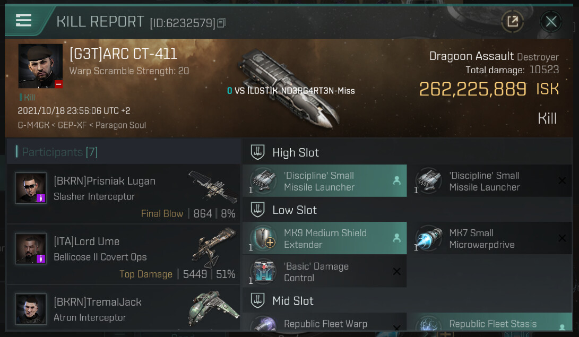Click the MK7 Small Microwarpdrive icon
The image size is (579, 337).
tap(428, 239)
